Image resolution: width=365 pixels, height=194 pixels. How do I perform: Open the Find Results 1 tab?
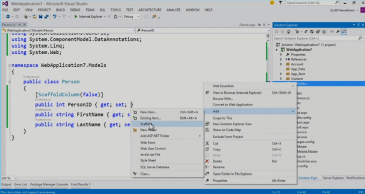81,184
